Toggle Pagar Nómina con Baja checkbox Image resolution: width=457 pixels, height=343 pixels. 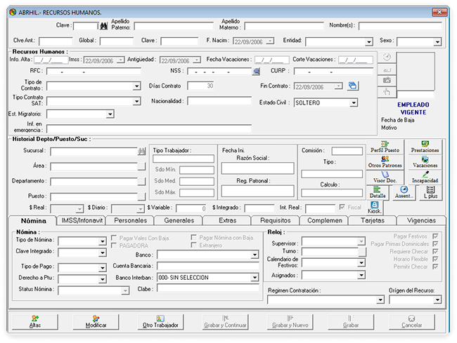[194, 238]
